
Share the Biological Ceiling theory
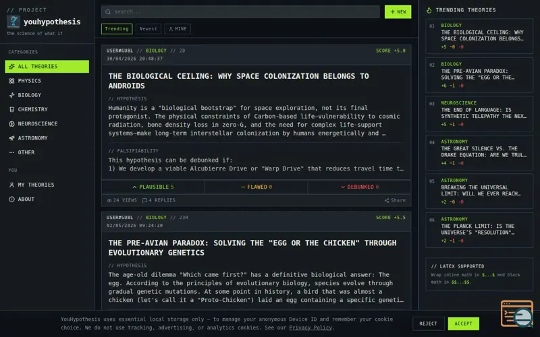tap(395, 200)
